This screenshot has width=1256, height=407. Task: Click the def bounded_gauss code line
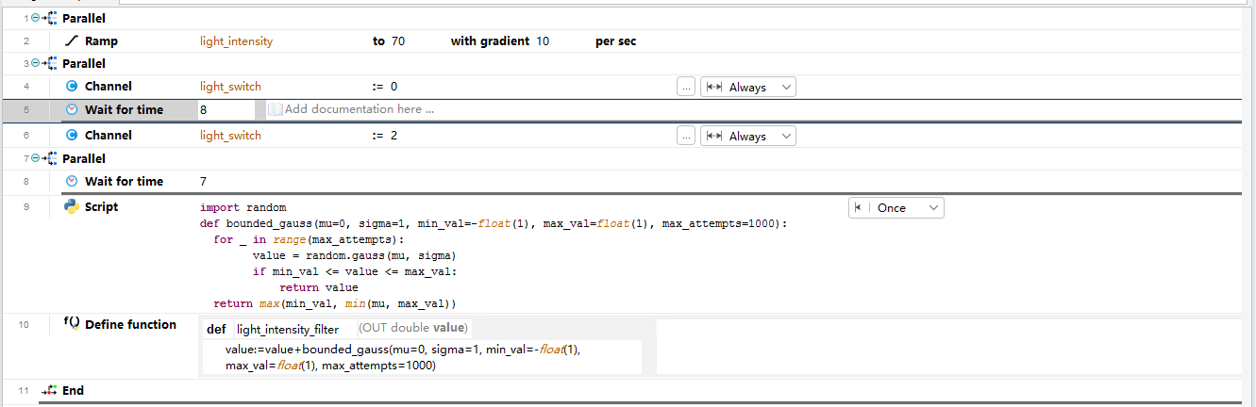click(493, 223)
